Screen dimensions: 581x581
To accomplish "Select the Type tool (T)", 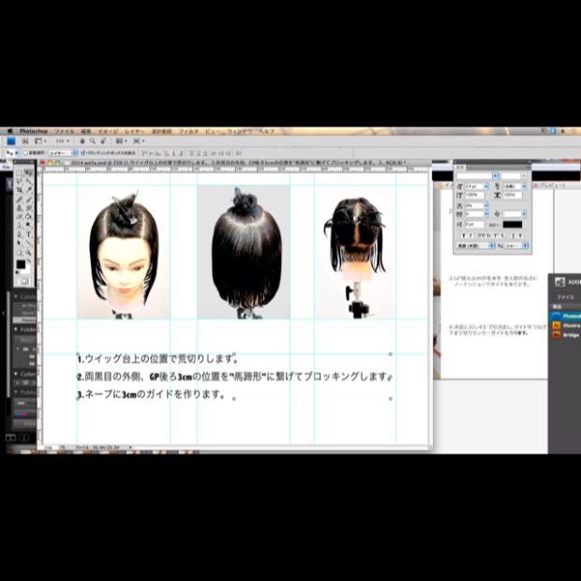I will point(28,234).
